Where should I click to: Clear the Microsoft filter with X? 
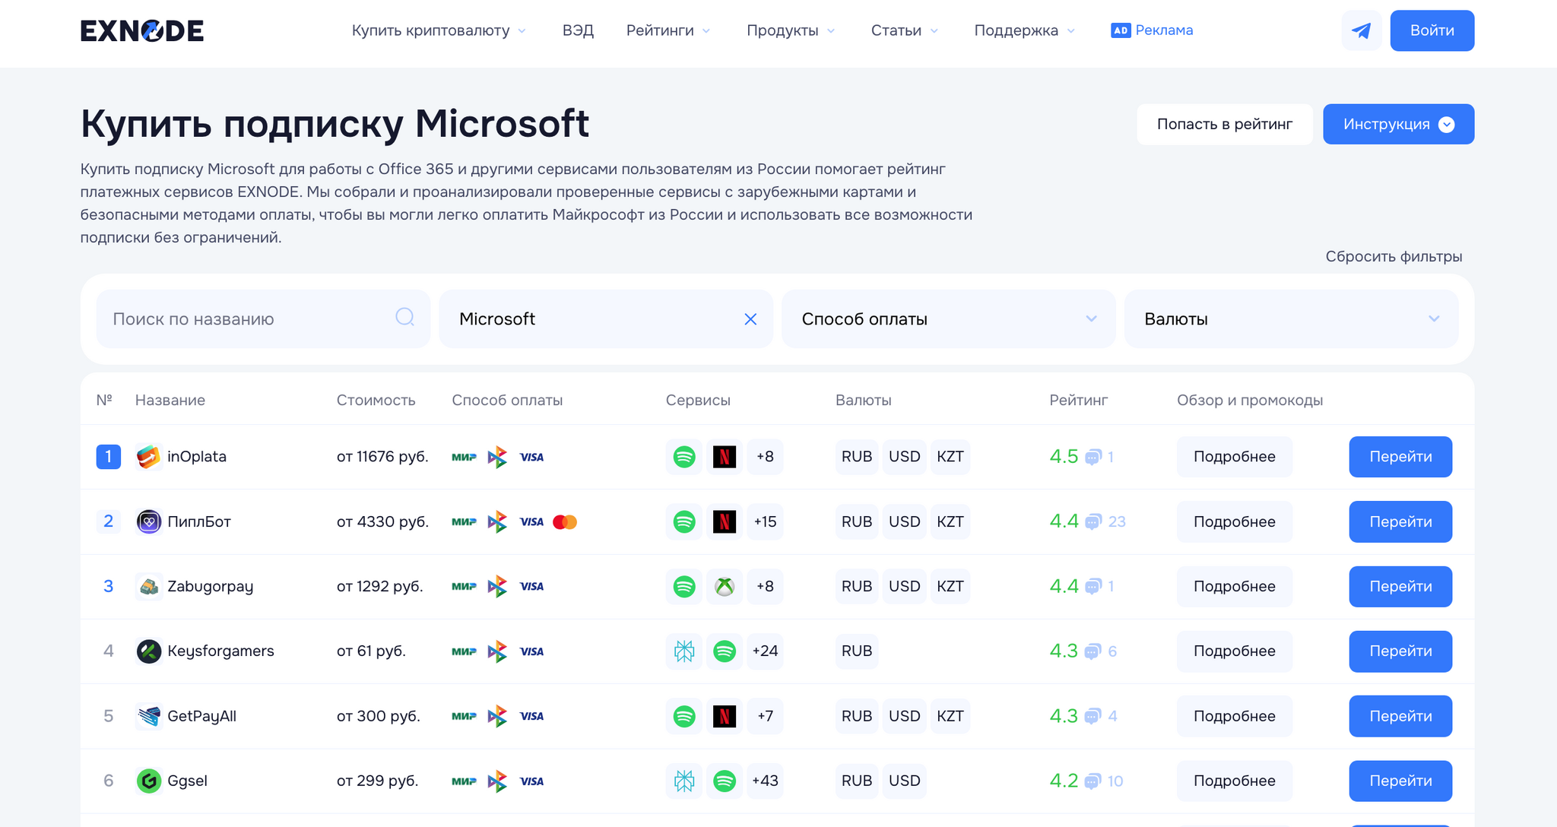pyautogui.click(x=750, y=319)
